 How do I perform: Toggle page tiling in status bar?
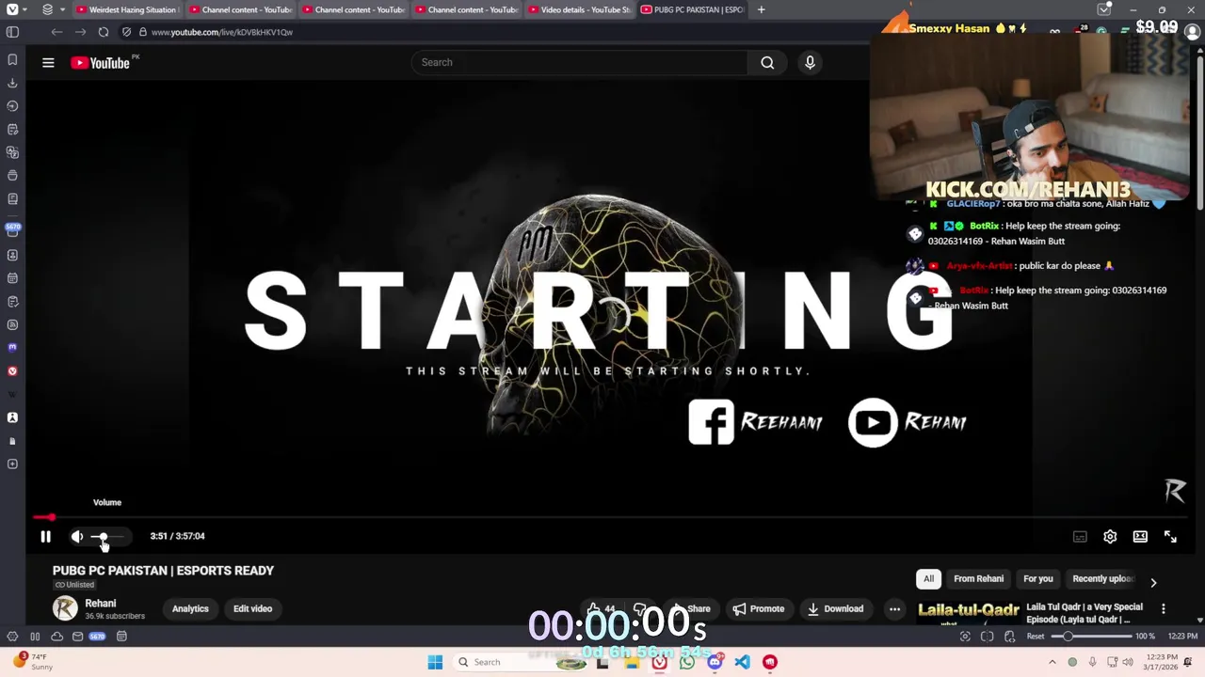[987, 637]
